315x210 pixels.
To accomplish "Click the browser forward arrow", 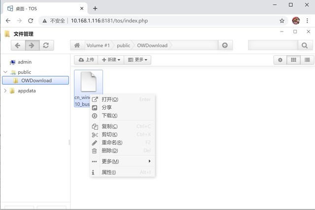I will pos(19,21).
